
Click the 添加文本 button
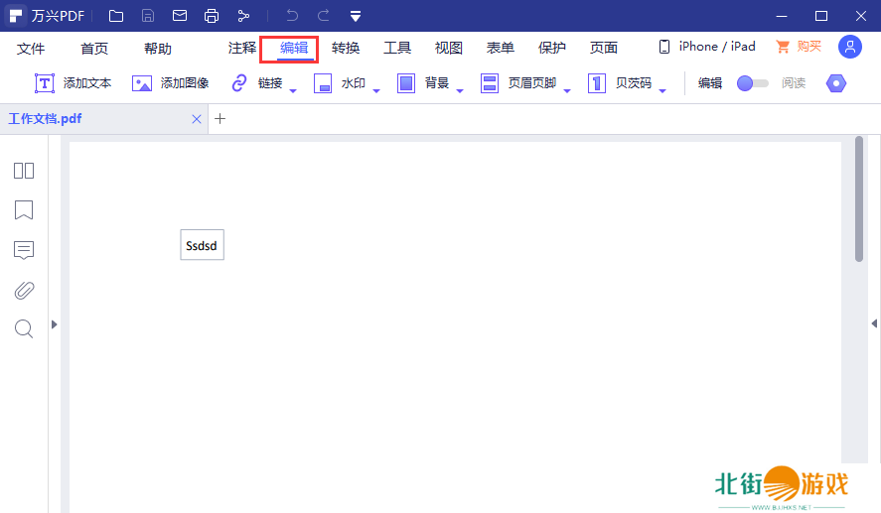point(73,83)
